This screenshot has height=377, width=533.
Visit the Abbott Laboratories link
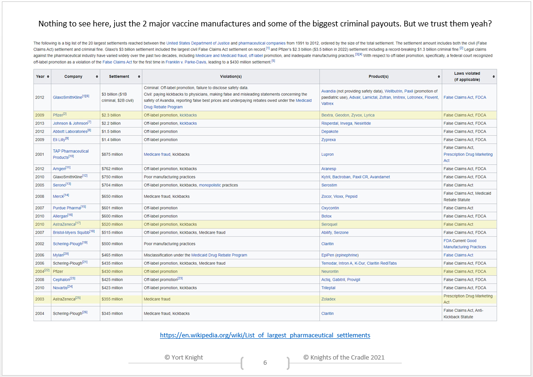(x=70, y=132)
